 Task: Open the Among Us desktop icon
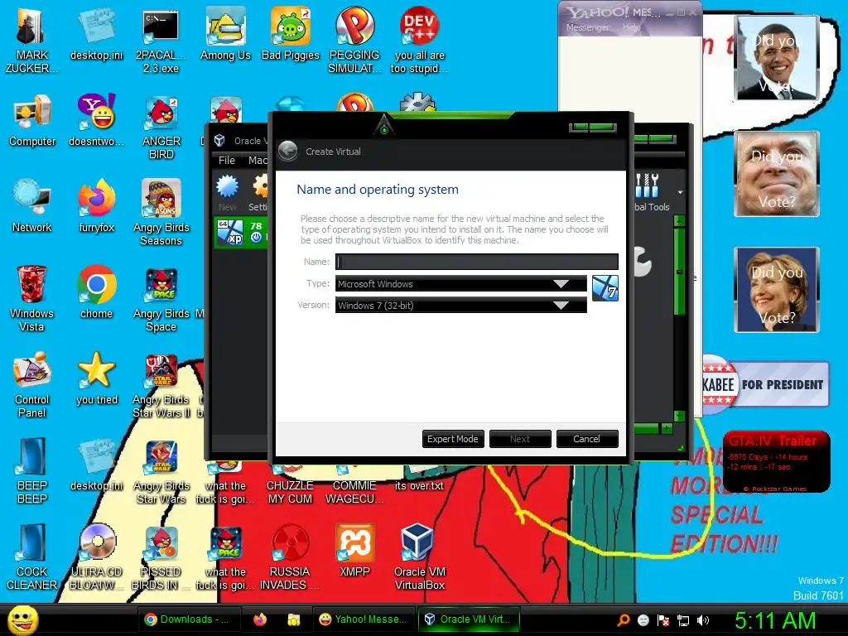225,33
